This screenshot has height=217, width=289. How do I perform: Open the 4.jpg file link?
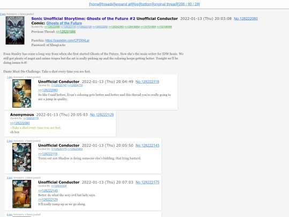click(x=10, y=215)
